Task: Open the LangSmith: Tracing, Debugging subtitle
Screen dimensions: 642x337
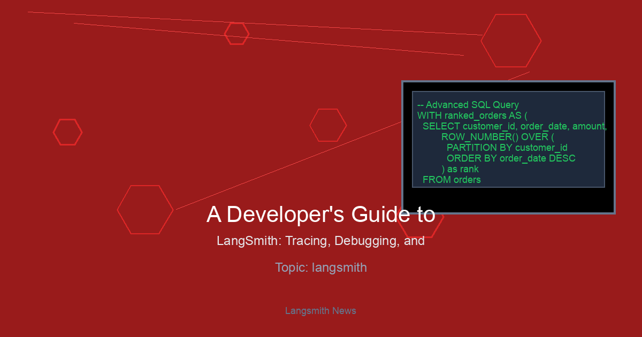Action: point(320,241)
